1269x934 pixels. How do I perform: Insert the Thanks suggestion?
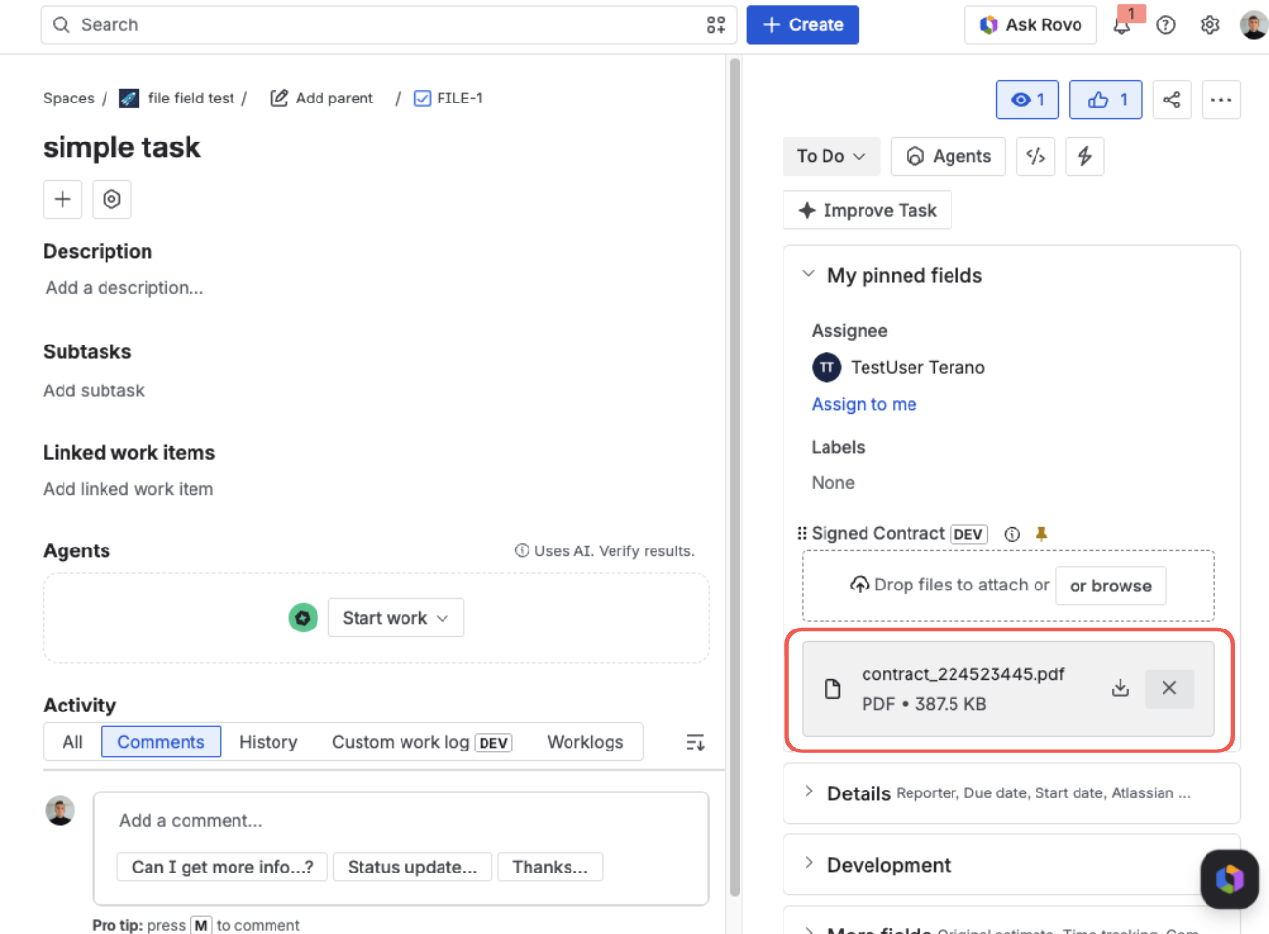click(x=550, y=867)
